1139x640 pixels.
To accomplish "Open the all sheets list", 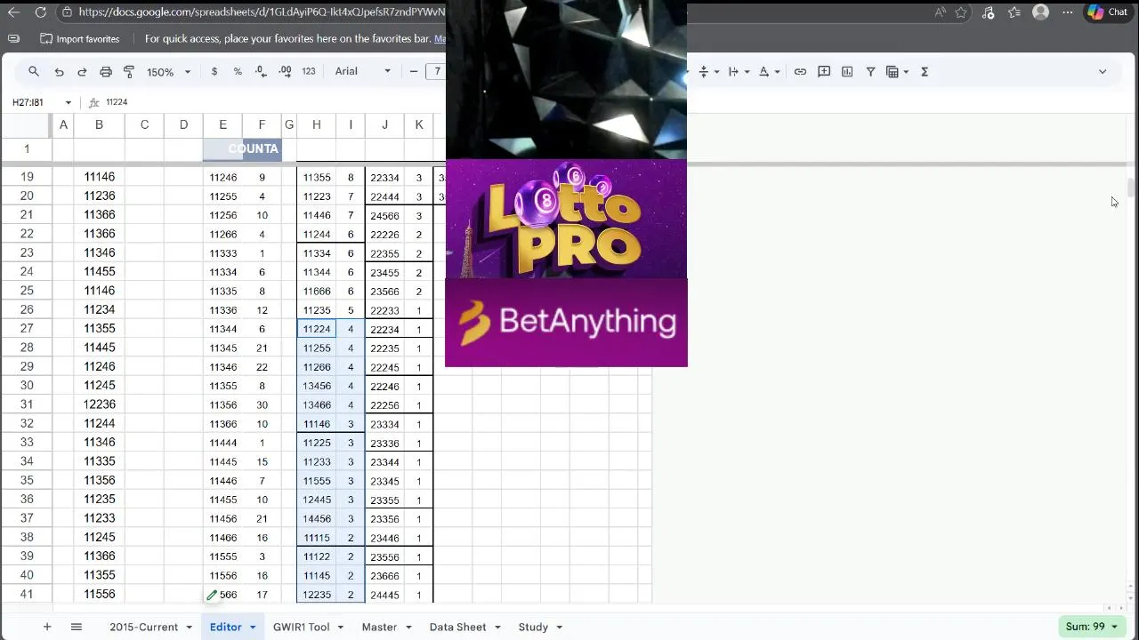I will click(x=77, y=627).
